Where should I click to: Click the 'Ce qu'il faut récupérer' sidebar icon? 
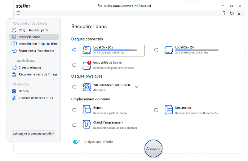coord(14,30)
